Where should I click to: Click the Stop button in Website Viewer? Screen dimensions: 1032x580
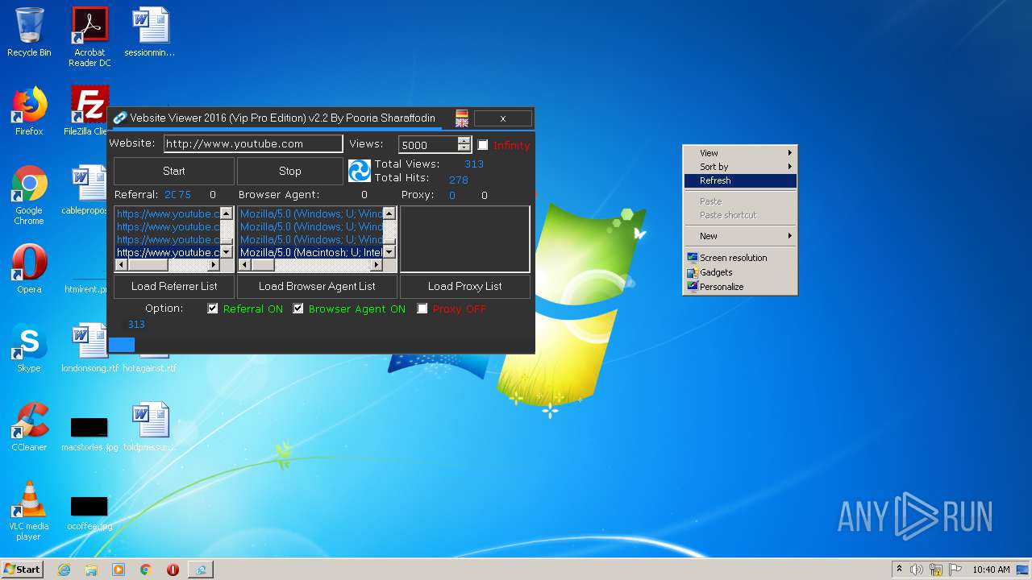pos(290,171)
